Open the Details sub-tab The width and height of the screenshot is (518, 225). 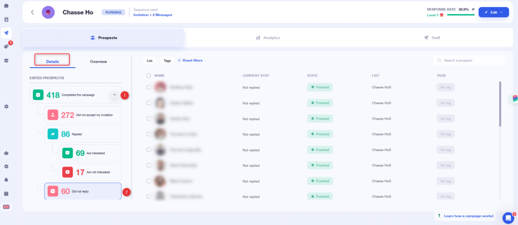(x=53, y=62)
